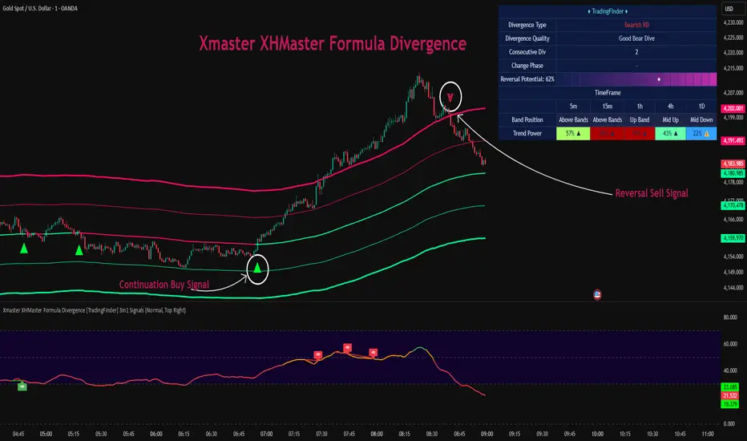Click the 19.379 oscillator value label
The image size is (747, 441).
730,404
